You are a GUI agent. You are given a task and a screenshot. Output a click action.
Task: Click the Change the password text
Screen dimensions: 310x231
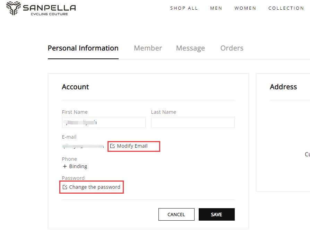[95, 187]
